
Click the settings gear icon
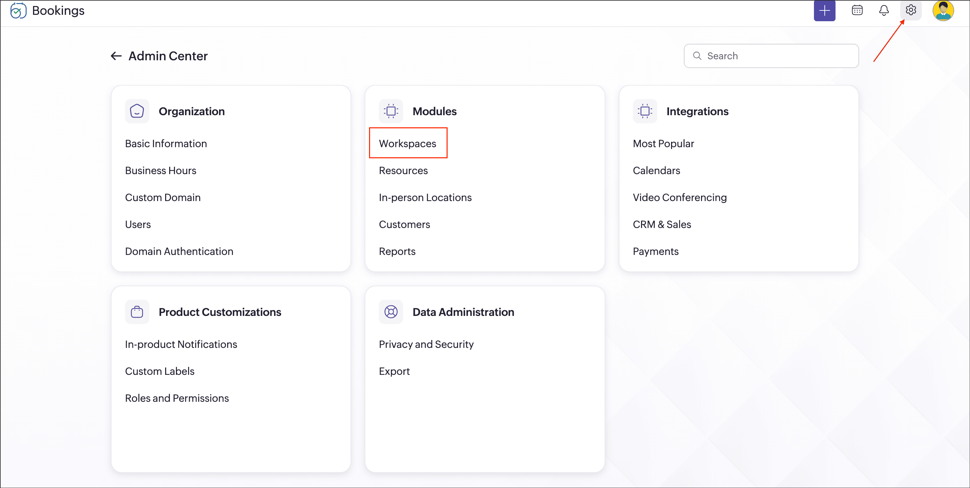pos(910,10)
